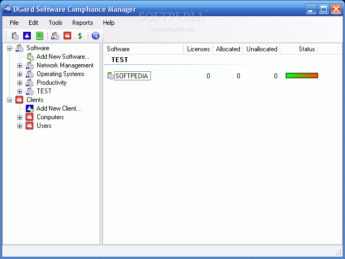Click the green dollar sign toolbar icon
345x259 pixels.
pos(80,36)
